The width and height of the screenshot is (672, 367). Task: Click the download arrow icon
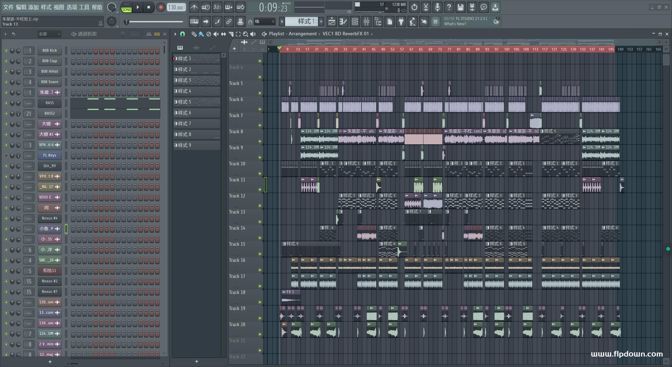tap(495, 7)
